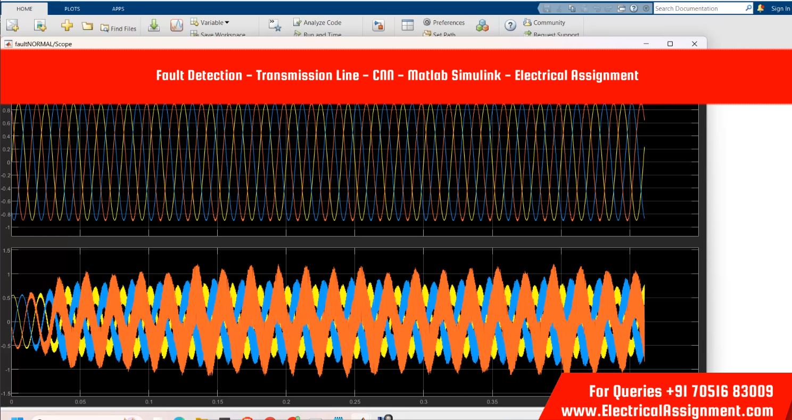Image resolution: width=792 pixels, height=420 pixels.
Task: Click the Favorites star icon
Action: pos(275,26)
